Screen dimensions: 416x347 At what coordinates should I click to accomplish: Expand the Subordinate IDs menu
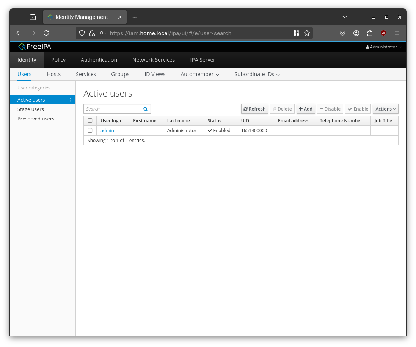257,75
